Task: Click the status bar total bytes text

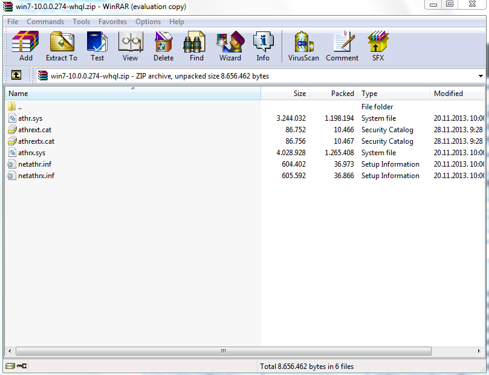Action: pos(307,367)
